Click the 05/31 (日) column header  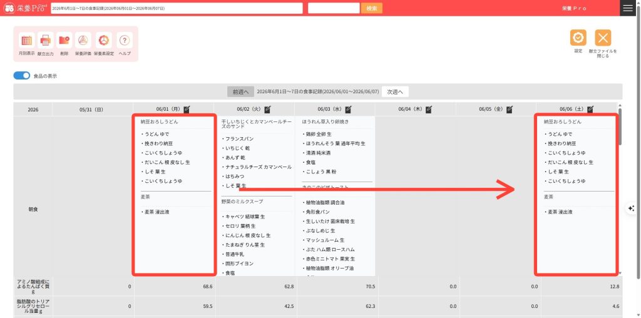pyautogui.click(x=91, y=109)
